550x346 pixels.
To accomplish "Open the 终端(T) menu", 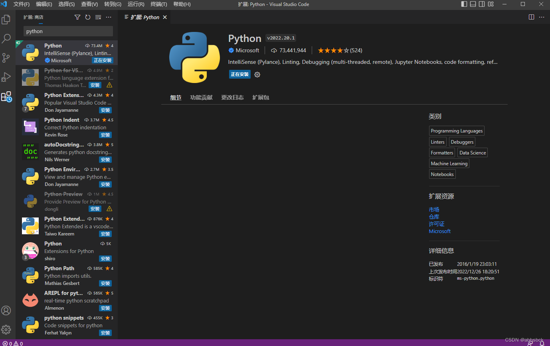I will click(x=159, y=4).
